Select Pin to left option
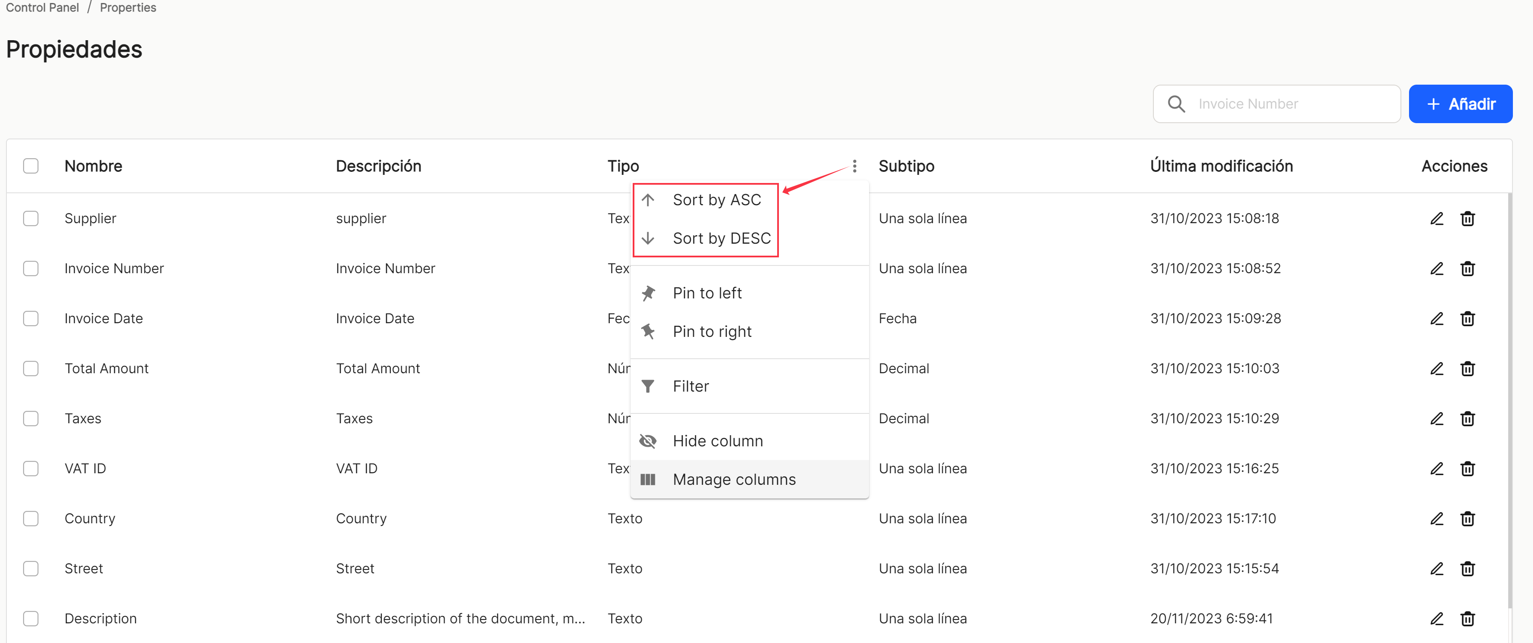 (x=749, y=293)
